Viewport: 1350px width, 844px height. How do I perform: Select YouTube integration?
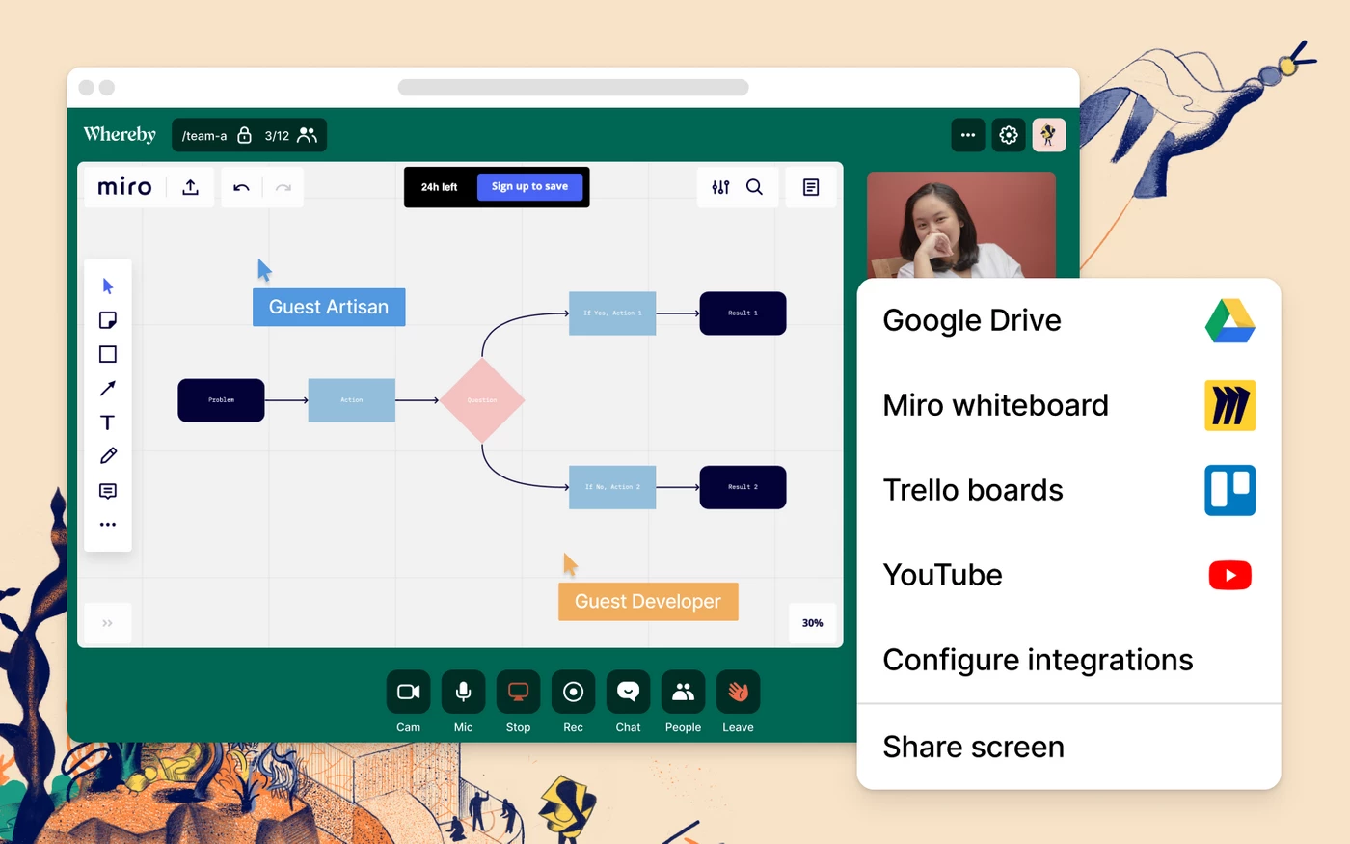(1068, 575)
